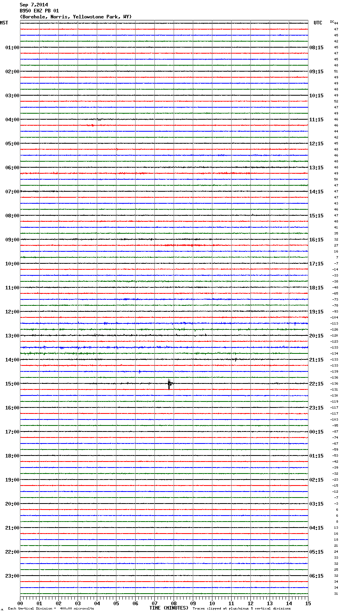
Task: Click minute-axis tick label '05'
Action: [x=116, y=603]
